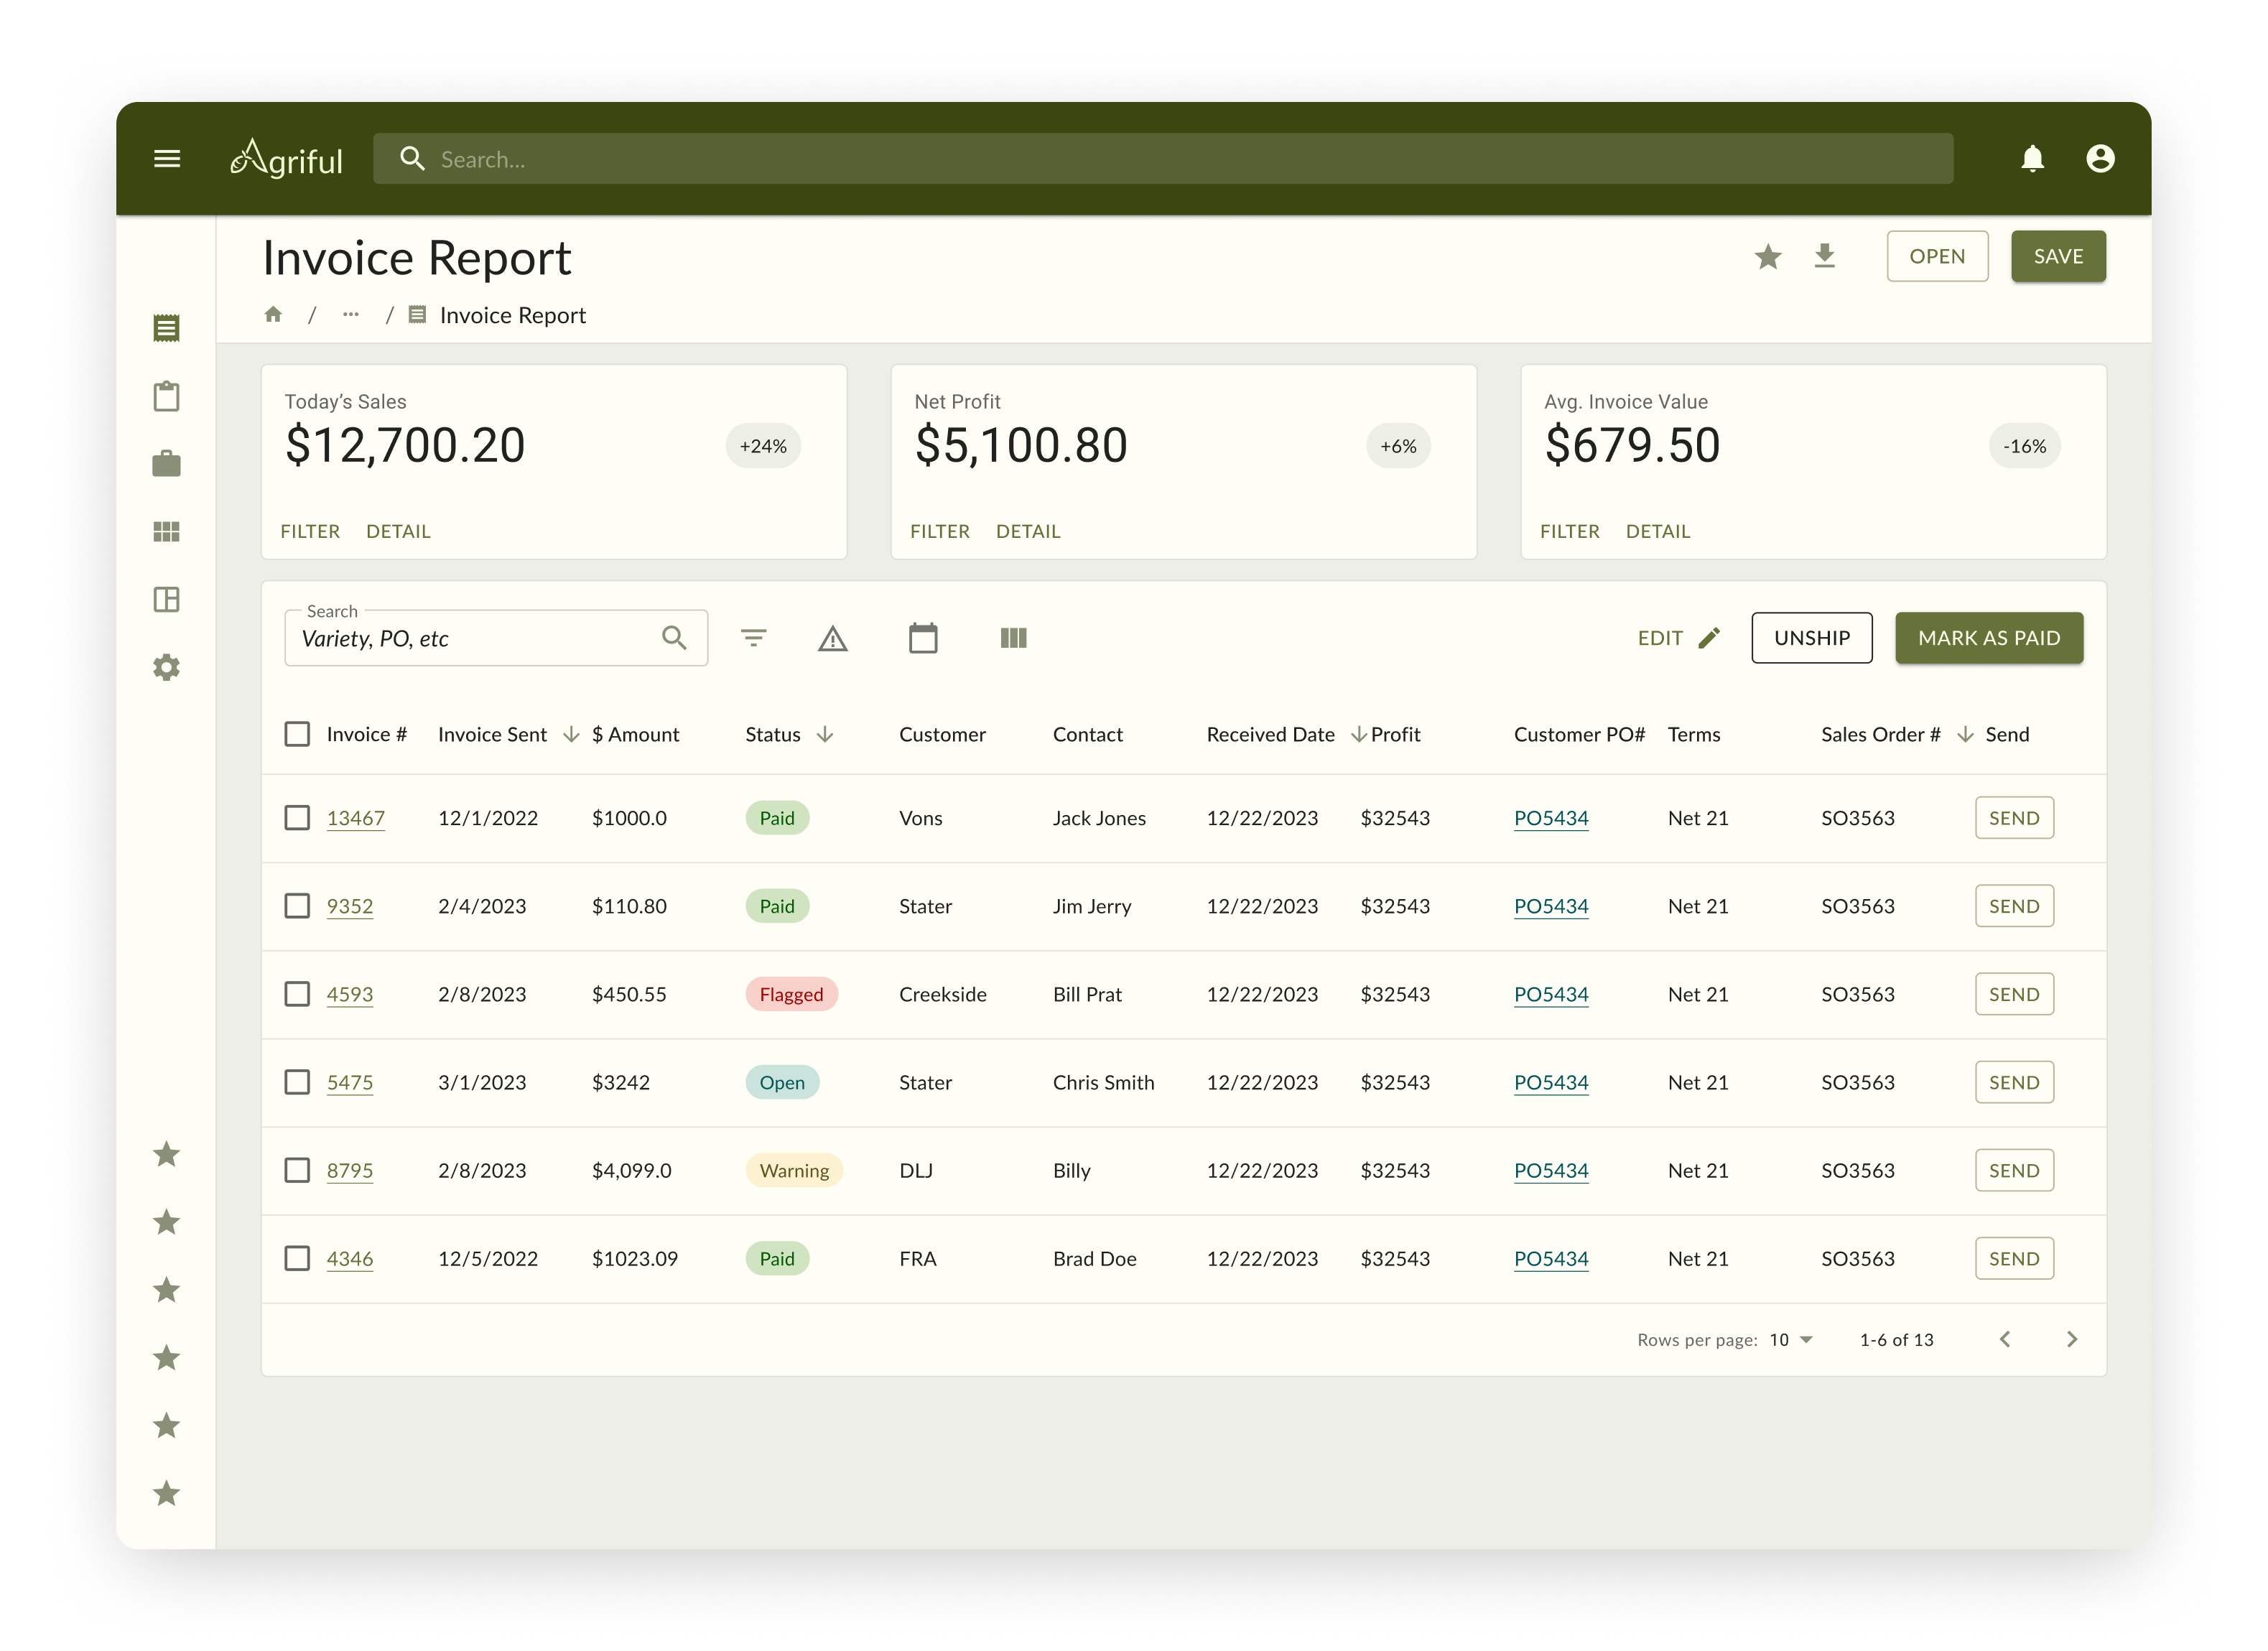Open the user account profile icon

(2100, 158)
